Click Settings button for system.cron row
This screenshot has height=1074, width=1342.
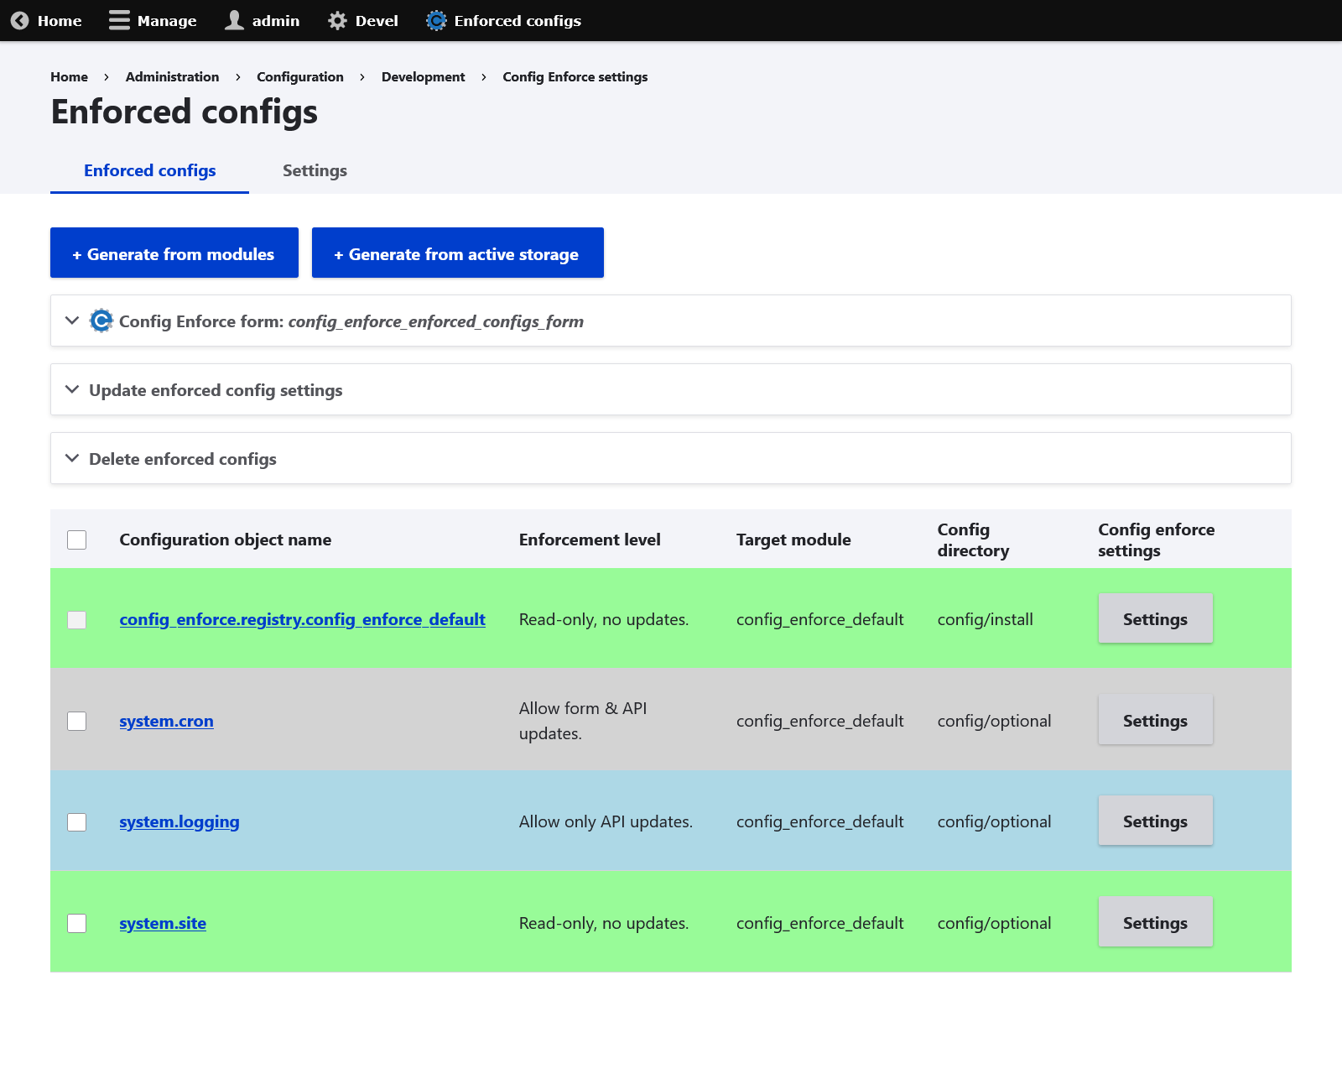[x=1155, y=719]
